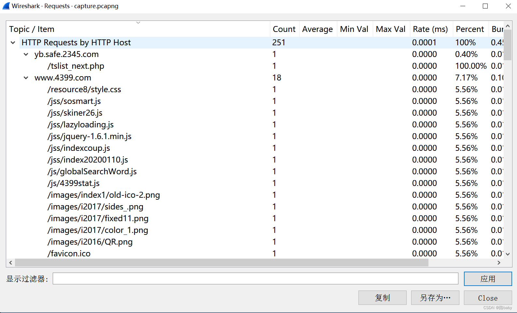Viewport: 517px width, 313px height.
Task: Click the 应用 (Apply) button
Action: (488, 279)
